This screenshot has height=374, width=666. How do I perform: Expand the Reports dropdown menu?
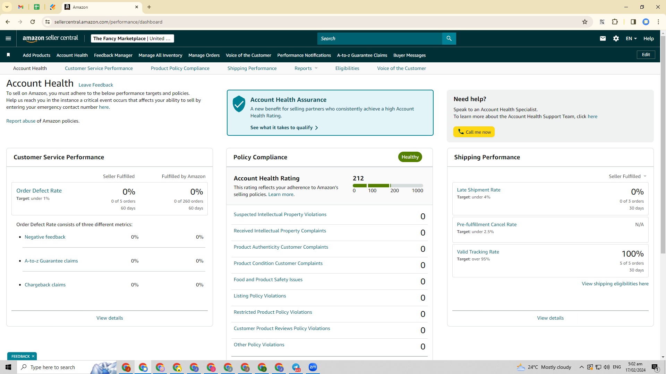point(306,68)
